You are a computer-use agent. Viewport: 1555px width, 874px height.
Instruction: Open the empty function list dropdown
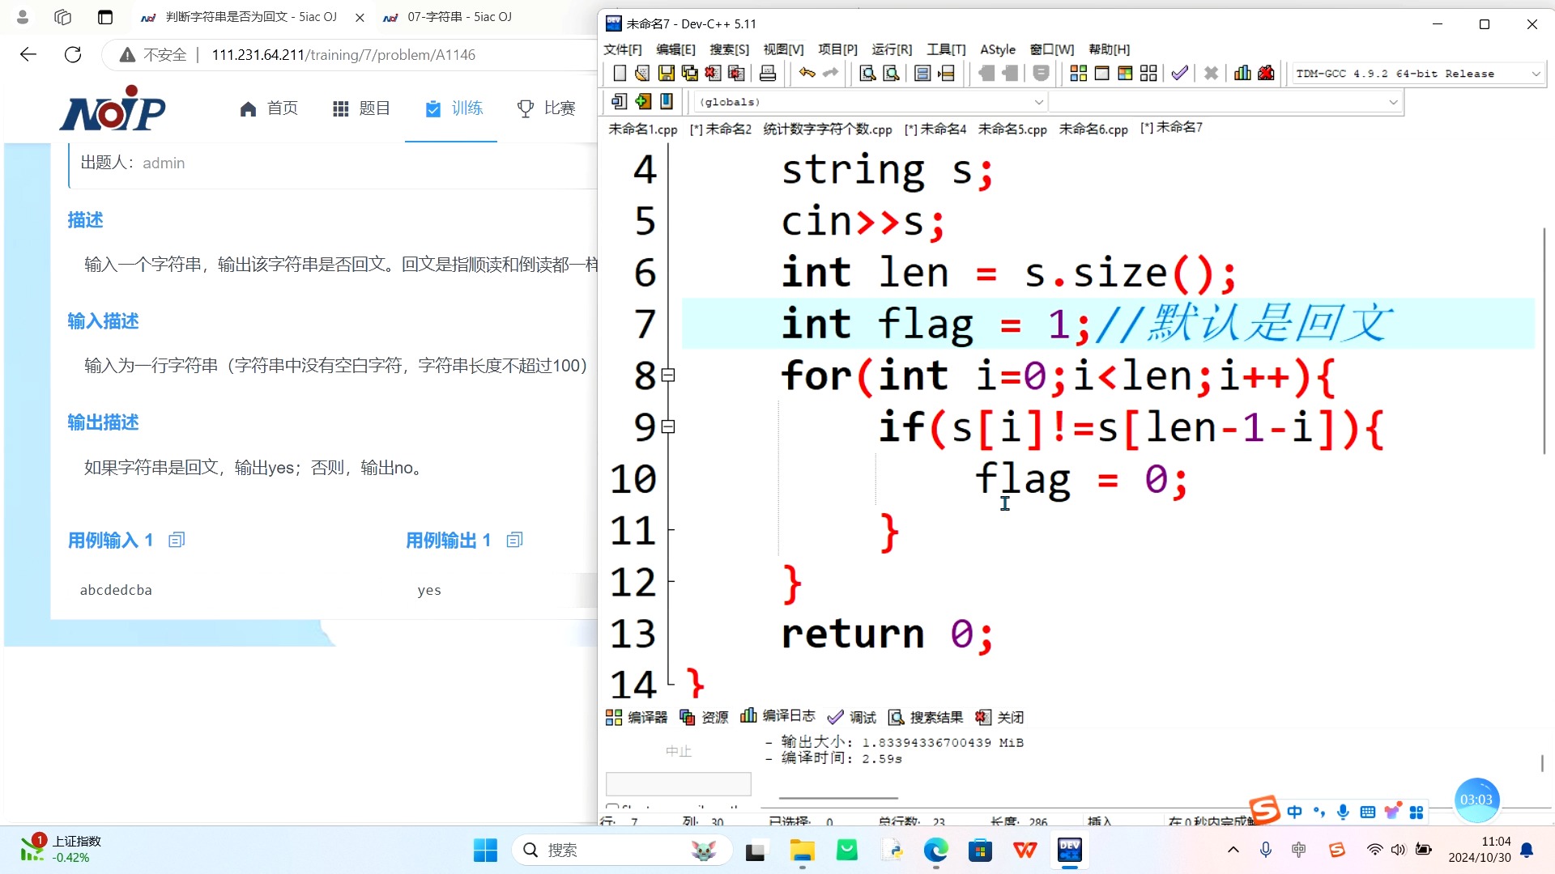click(x=1225, y=102)
